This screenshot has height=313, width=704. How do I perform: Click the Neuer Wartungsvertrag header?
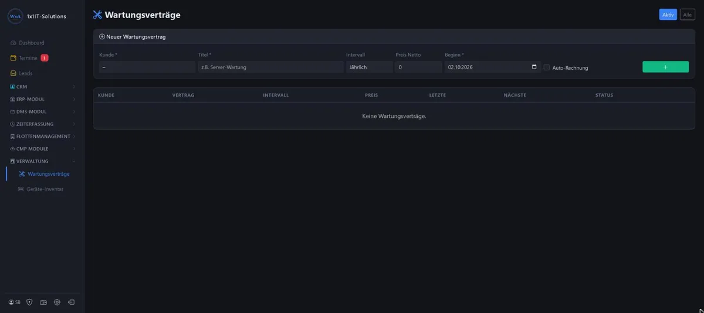coord(133,36)
